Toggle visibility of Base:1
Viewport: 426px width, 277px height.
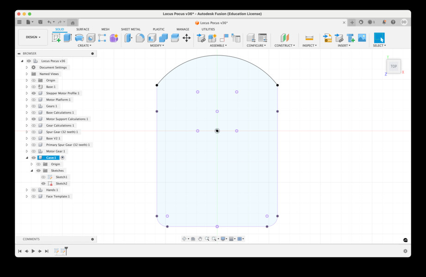coord(34,87)
